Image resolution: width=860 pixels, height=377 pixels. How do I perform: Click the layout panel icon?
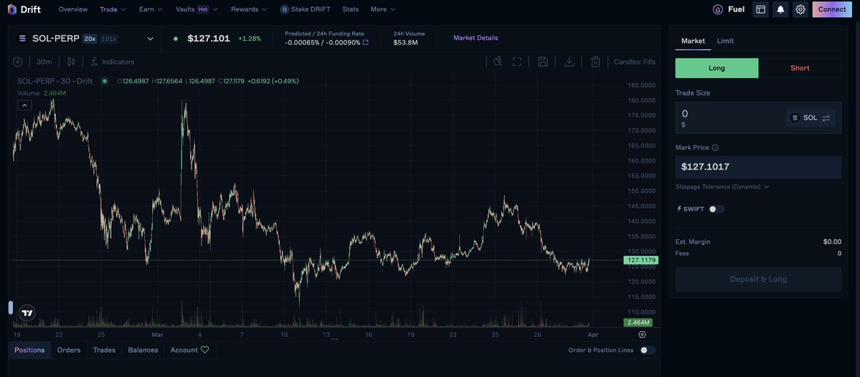coord(760,9)
